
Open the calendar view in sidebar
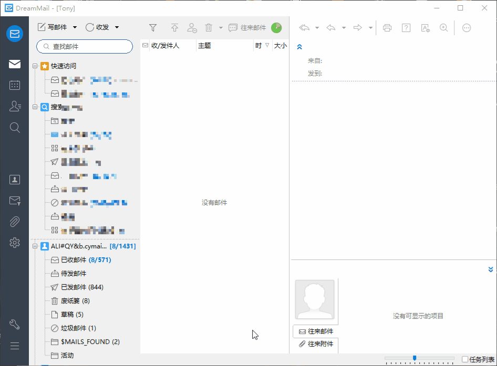pos(15,85)
